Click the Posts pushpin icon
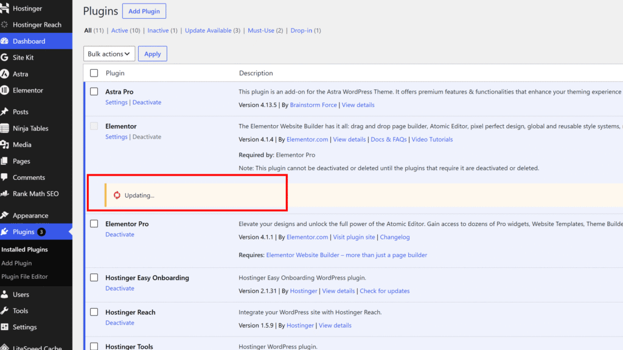The image size is (623, 350). click(4, 112)
